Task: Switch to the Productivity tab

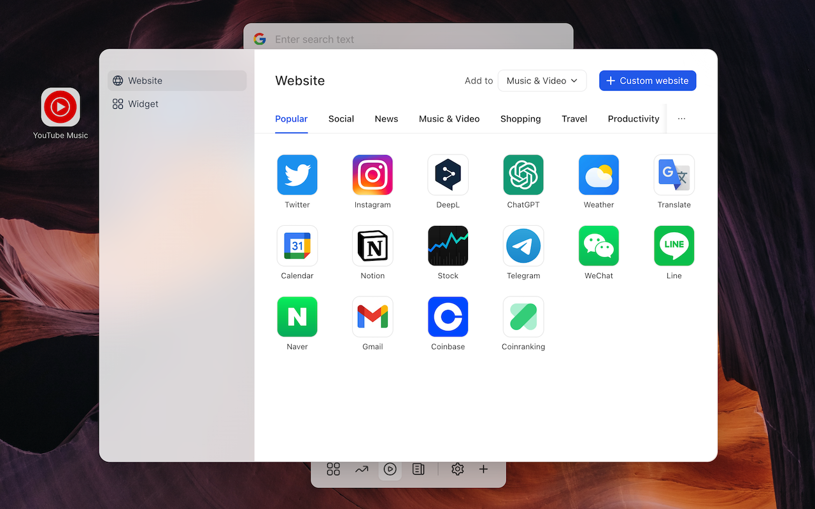Action: point(634,119)
